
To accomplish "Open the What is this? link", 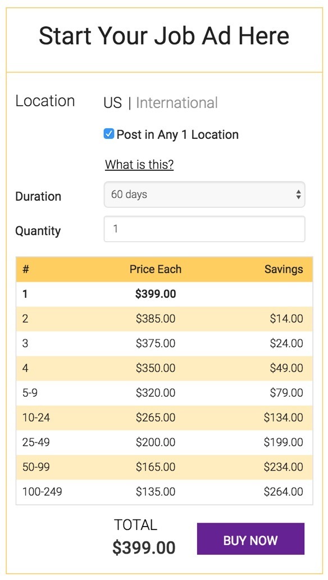I will click(139, 164).
